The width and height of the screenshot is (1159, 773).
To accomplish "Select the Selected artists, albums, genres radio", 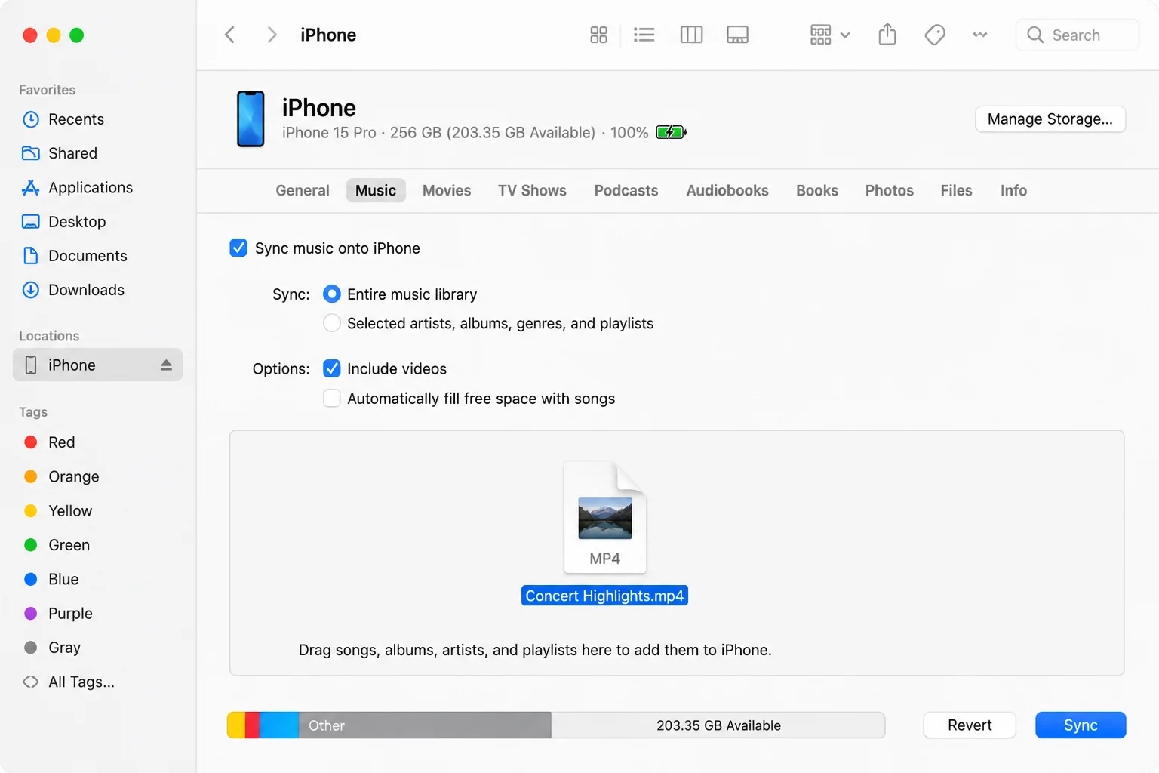I will [x=331, y=323].
